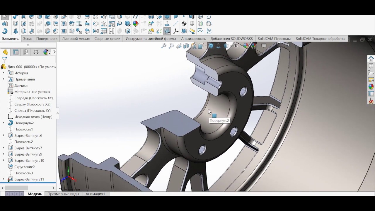Select Сверху (Плоскость XZ) plane
Image resolution: width=375 pixels, height=211 pixels.
tap(32, 104)
